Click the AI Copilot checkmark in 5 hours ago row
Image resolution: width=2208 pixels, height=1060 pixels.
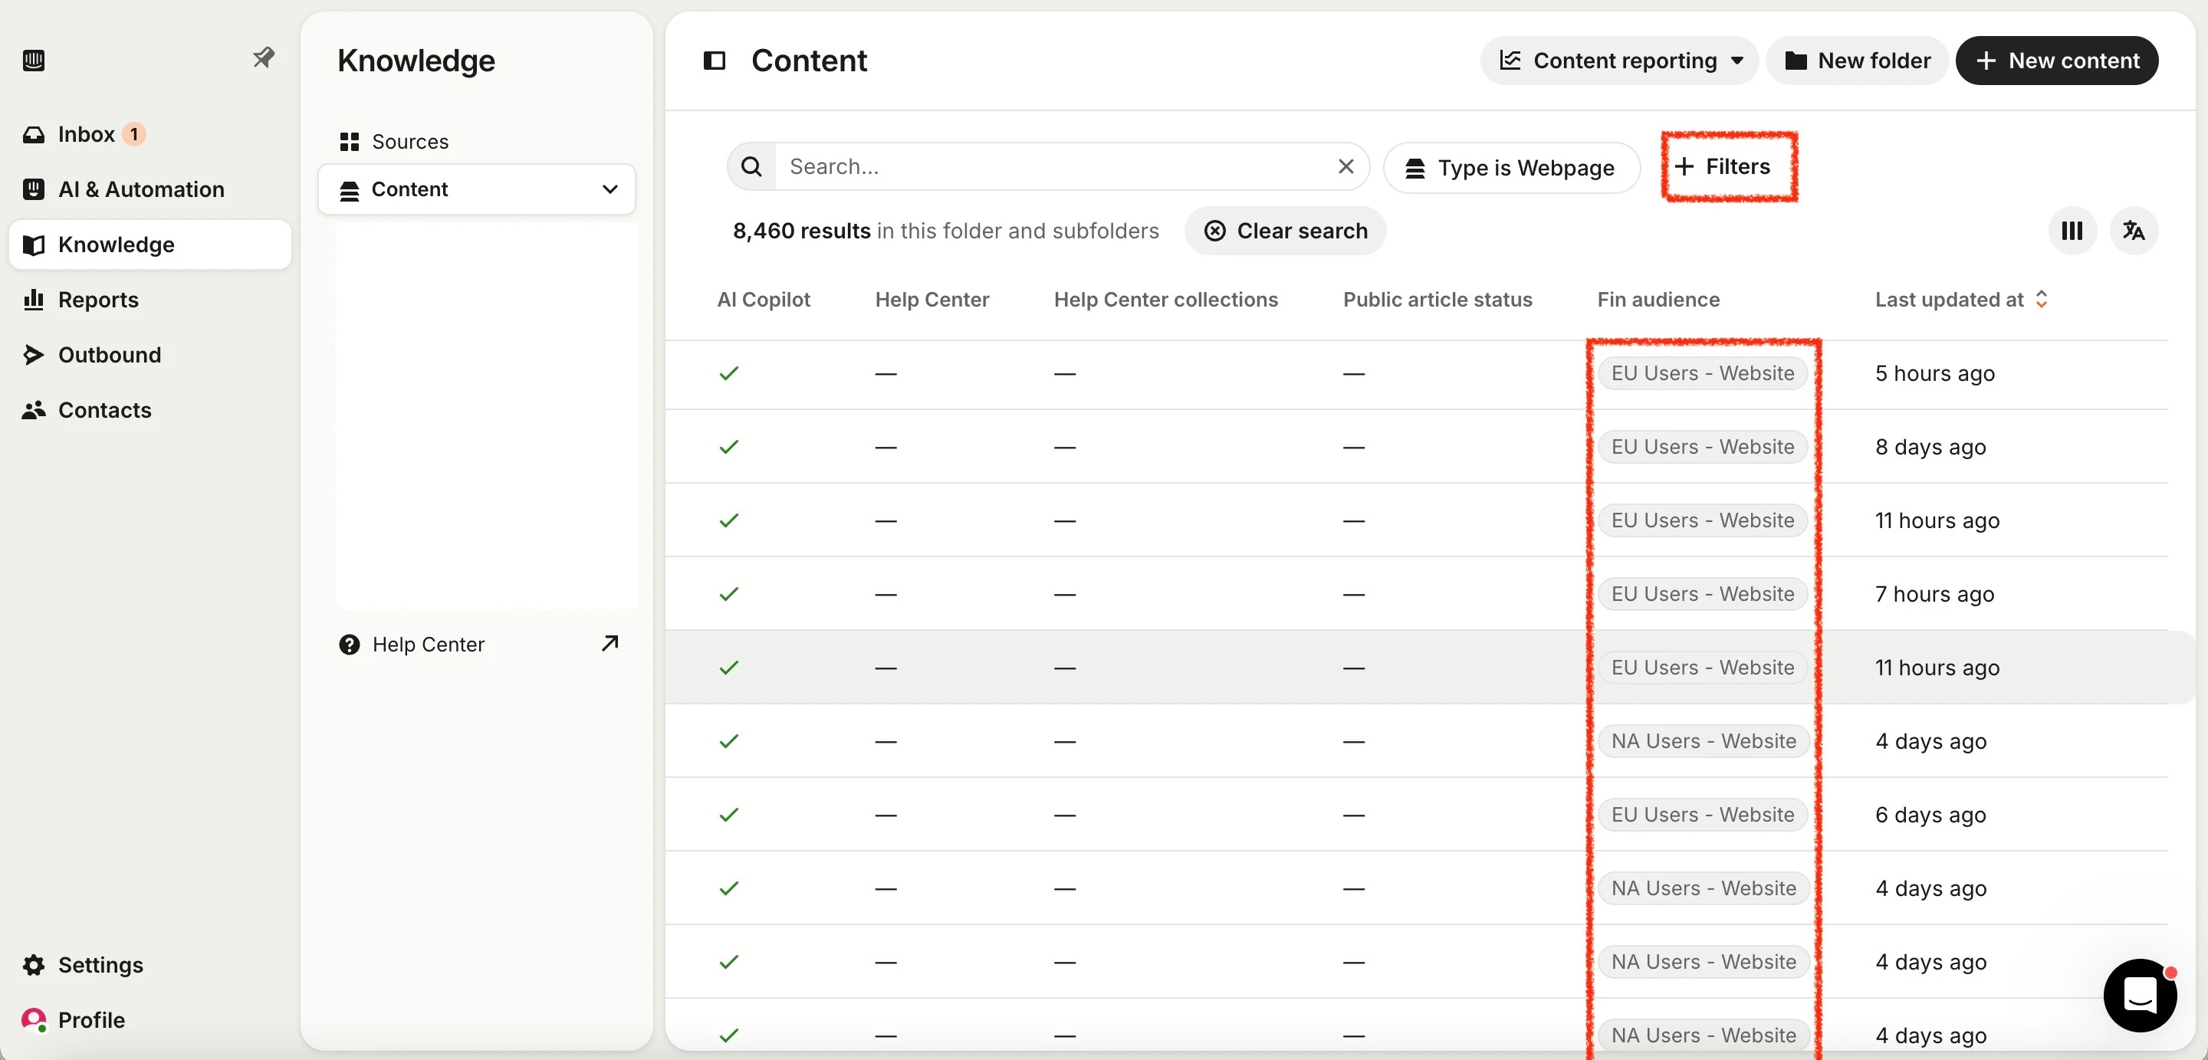pyautogui.click(x=728, y=373)
